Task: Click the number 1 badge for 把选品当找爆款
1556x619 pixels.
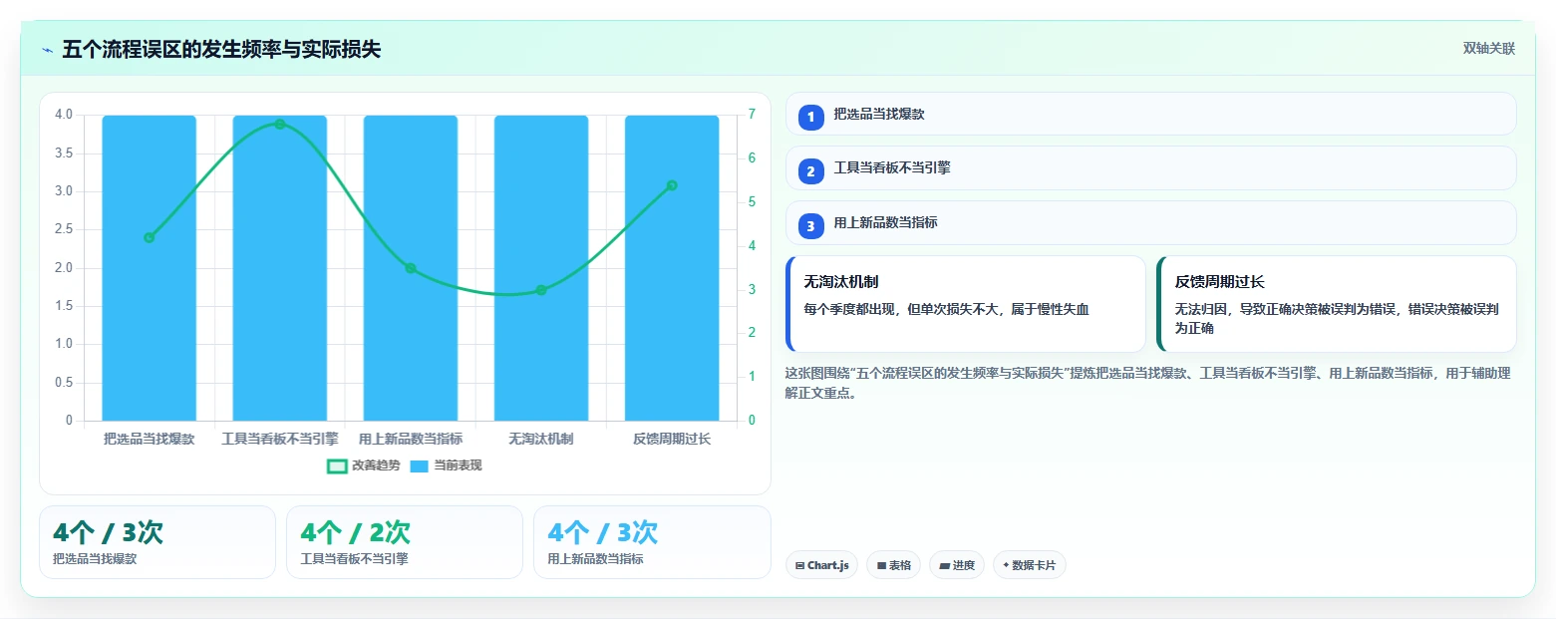Action: point(810,117)
